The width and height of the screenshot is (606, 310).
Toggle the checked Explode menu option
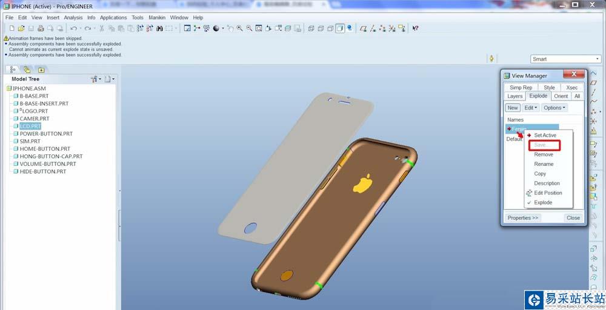(542, 202)
